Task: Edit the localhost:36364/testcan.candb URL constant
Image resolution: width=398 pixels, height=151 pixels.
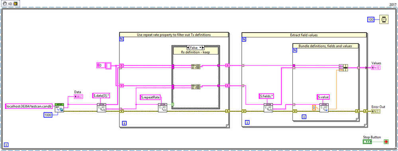Action: [x=29, y=106]
